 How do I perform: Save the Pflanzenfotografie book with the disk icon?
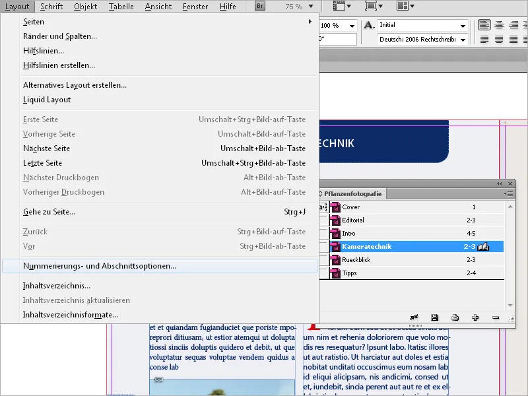(434, 318)
